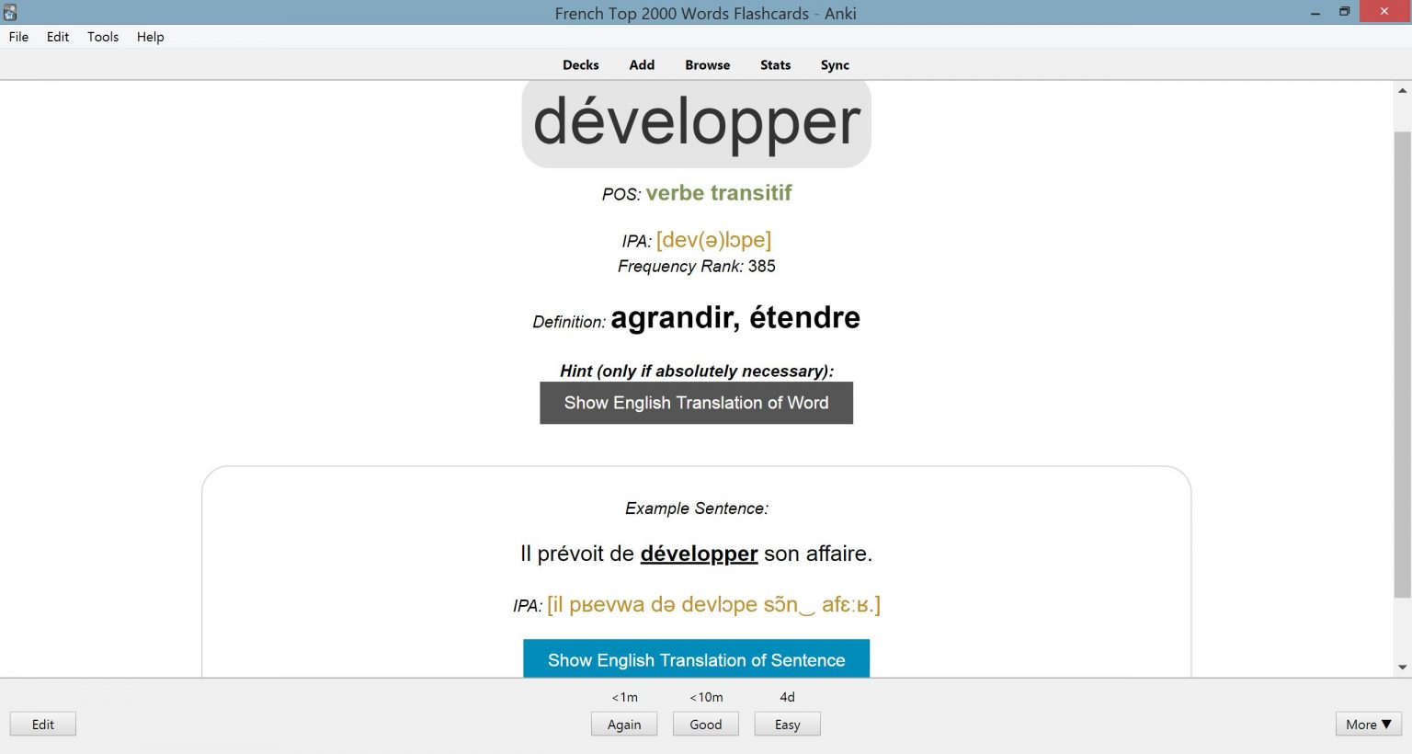Open the File menu
This screenshot has height=754, width=1412.
tap(18, 37)
